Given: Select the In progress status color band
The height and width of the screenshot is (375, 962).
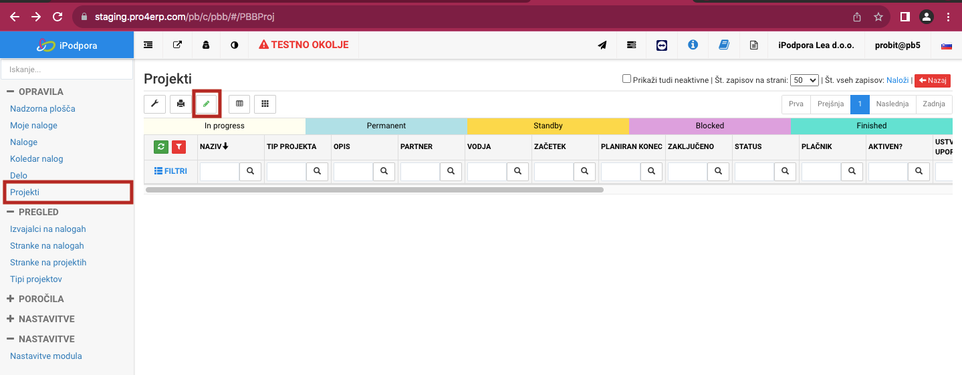Looking at the screenshot, I should point(225,126).
